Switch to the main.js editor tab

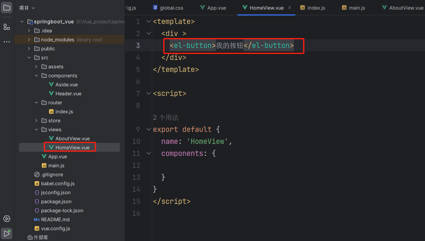coord(353,8)
